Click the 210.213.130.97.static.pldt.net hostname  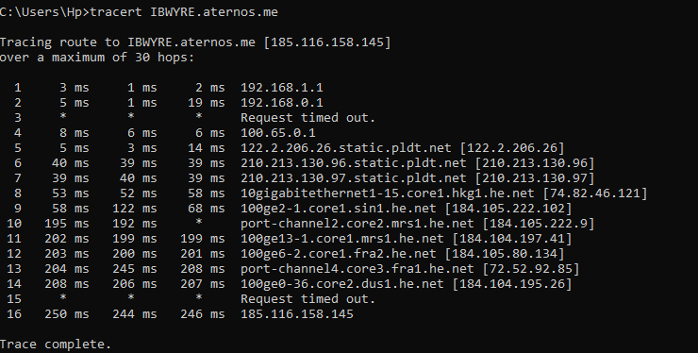point(354,178)
